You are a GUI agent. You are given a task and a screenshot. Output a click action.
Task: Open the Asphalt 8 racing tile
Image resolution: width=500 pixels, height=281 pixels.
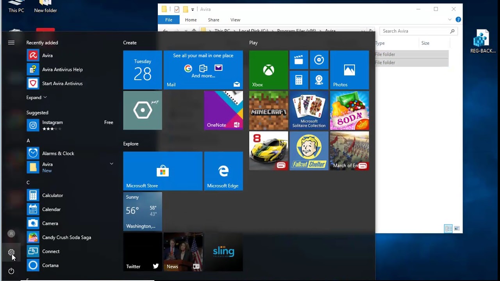pyautogui.click(x=268, y=151)
